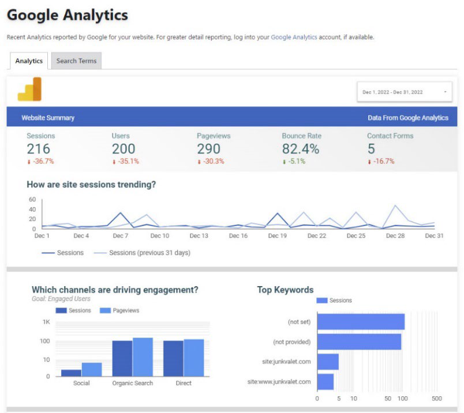
Task: Click the Direct axis label
Action: coord(184,383)
